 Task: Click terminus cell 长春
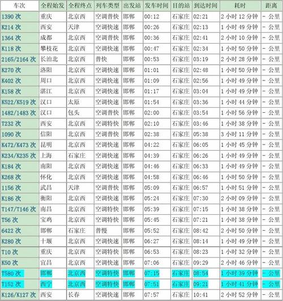[x=74, y=295]
